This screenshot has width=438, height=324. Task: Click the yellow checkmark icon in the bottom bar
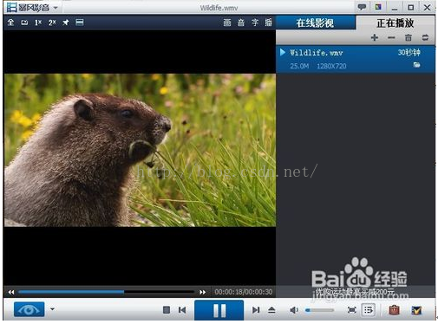416,310
